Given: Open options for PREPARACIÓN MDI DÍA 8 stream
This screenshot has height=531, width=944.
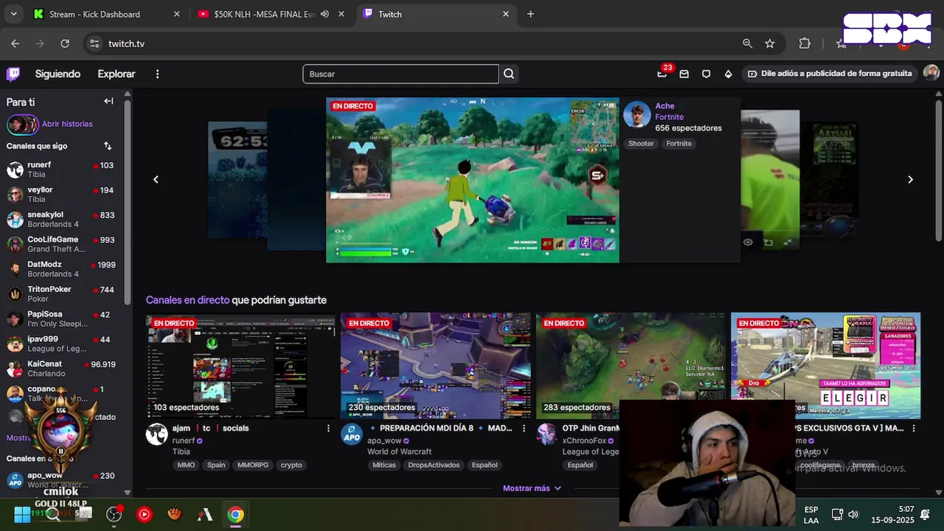Looking at the screenshot, I should click(x=524, y=428).
